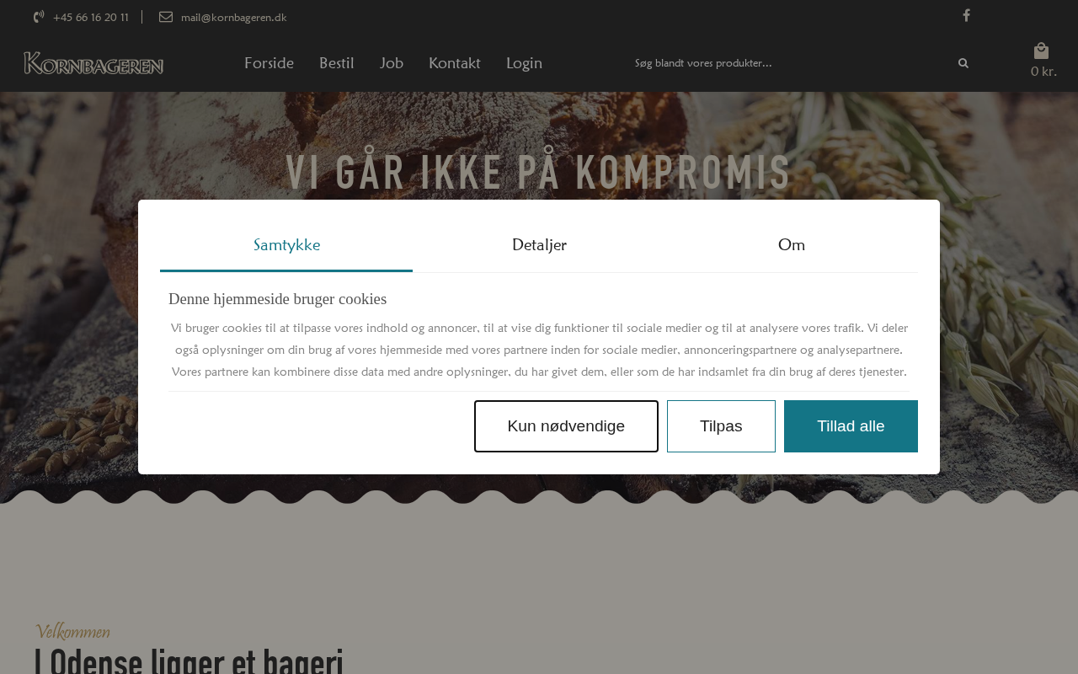Screen dimensions: 1078x674
Task: Click the +45 66 16 20 11 phone link
Action: click(91, 18)
